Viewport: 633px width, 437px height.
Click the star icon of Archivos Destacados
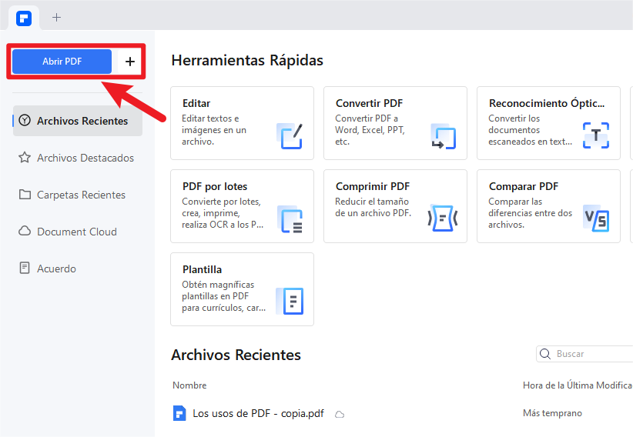[25, 158]
